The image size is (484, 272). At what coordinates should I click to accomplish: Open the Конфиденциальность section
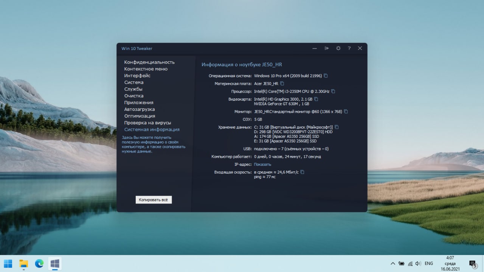[x=149, y=62]
